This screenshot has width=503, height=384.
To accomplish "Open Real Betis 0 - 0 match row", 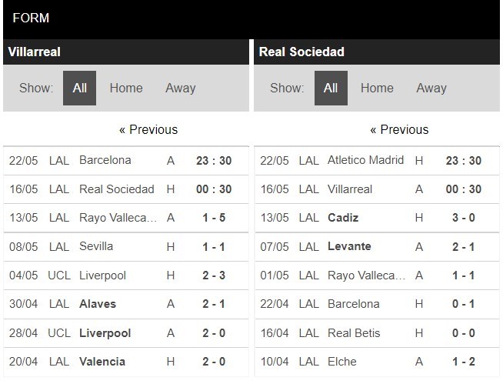I will [377, 333].
